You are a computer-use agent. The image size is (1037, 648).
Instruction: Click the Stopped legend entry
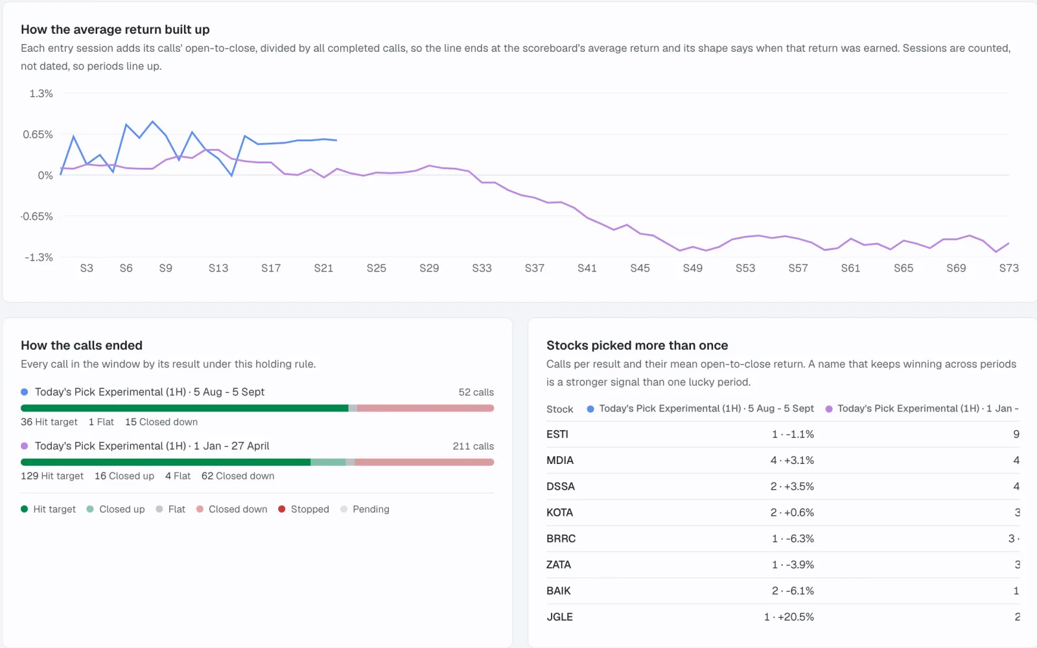tap(304, 509)
